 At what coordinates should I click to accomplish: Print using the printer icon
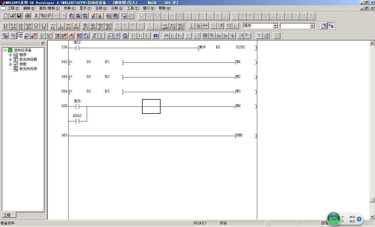(28, 16)
